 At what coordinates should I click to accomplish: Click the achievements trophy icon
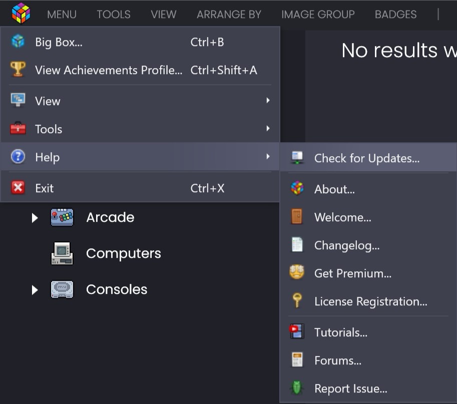tap(18, 70)
